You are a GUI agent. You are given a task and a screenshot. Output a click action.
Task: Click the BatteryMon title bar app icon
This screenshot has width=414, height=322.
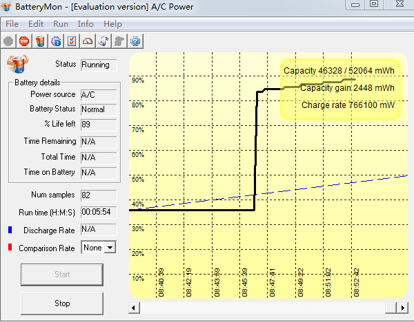tap(6, 6)
